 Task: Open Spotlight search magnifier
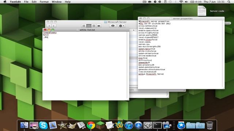tap(229, 2)
